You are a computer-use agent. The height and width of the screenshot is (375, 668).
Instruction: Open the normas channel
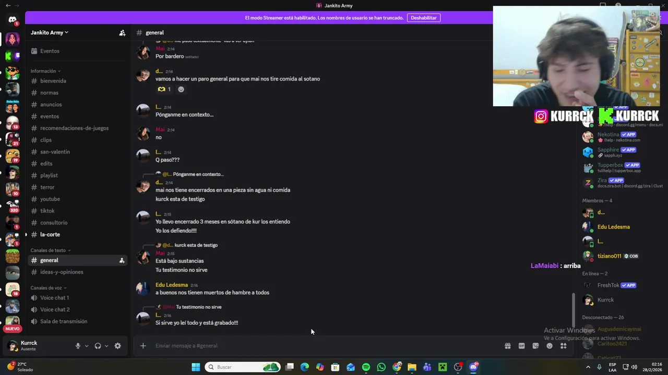tap(49, 93)
